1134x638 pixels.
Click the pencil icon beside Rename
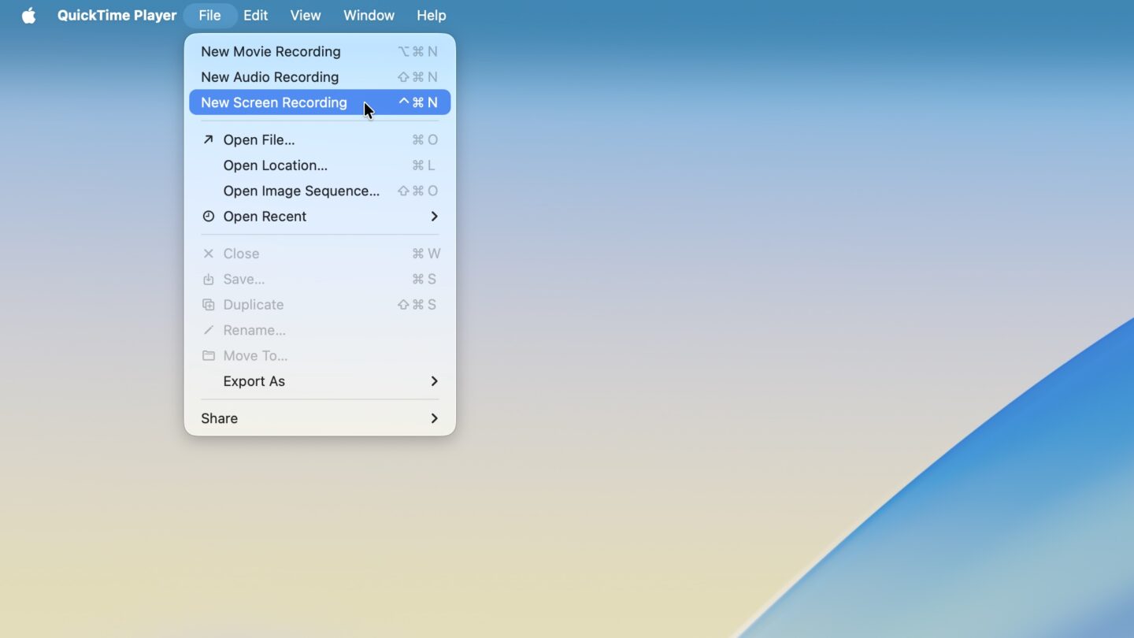pos(208,330)
